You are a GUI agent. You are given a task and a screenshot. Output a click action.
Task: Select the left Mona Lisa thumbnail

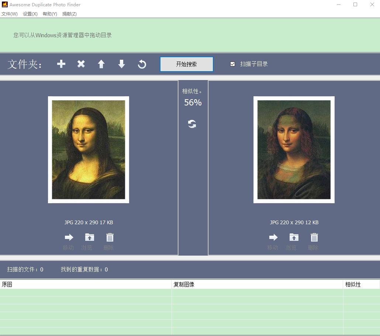coord(89,150)
